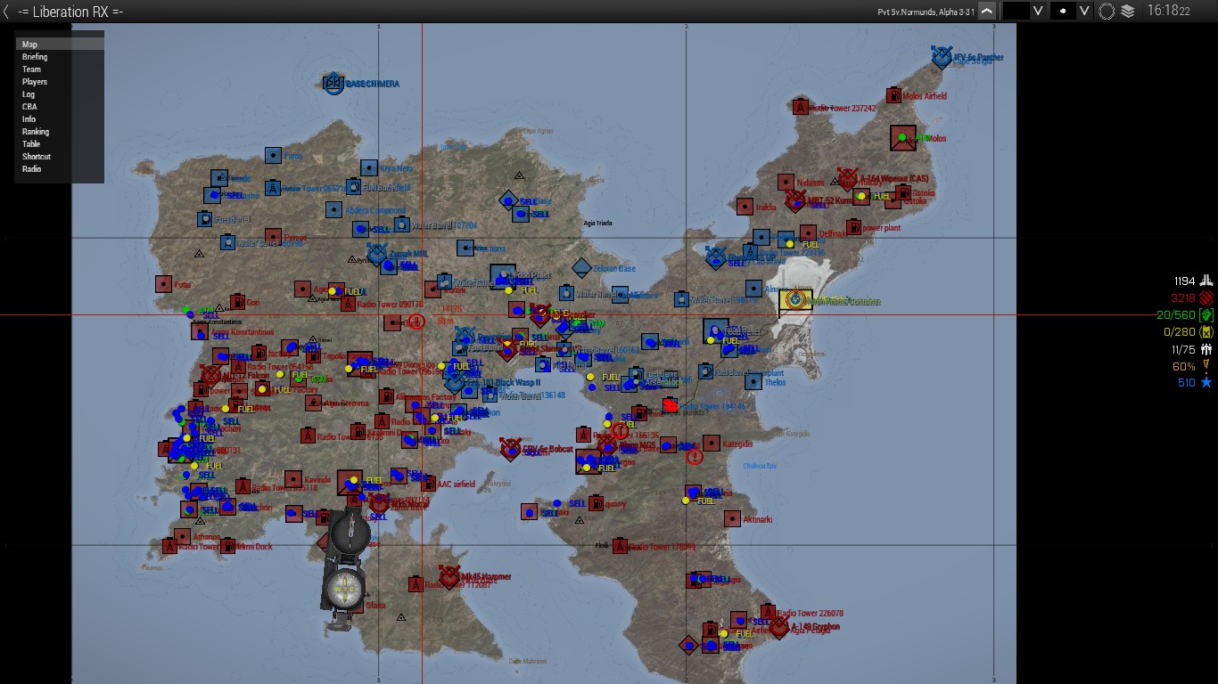Open the marker shape dropdown with dot
The image size is (1218, 684).
coord(1084,11)
